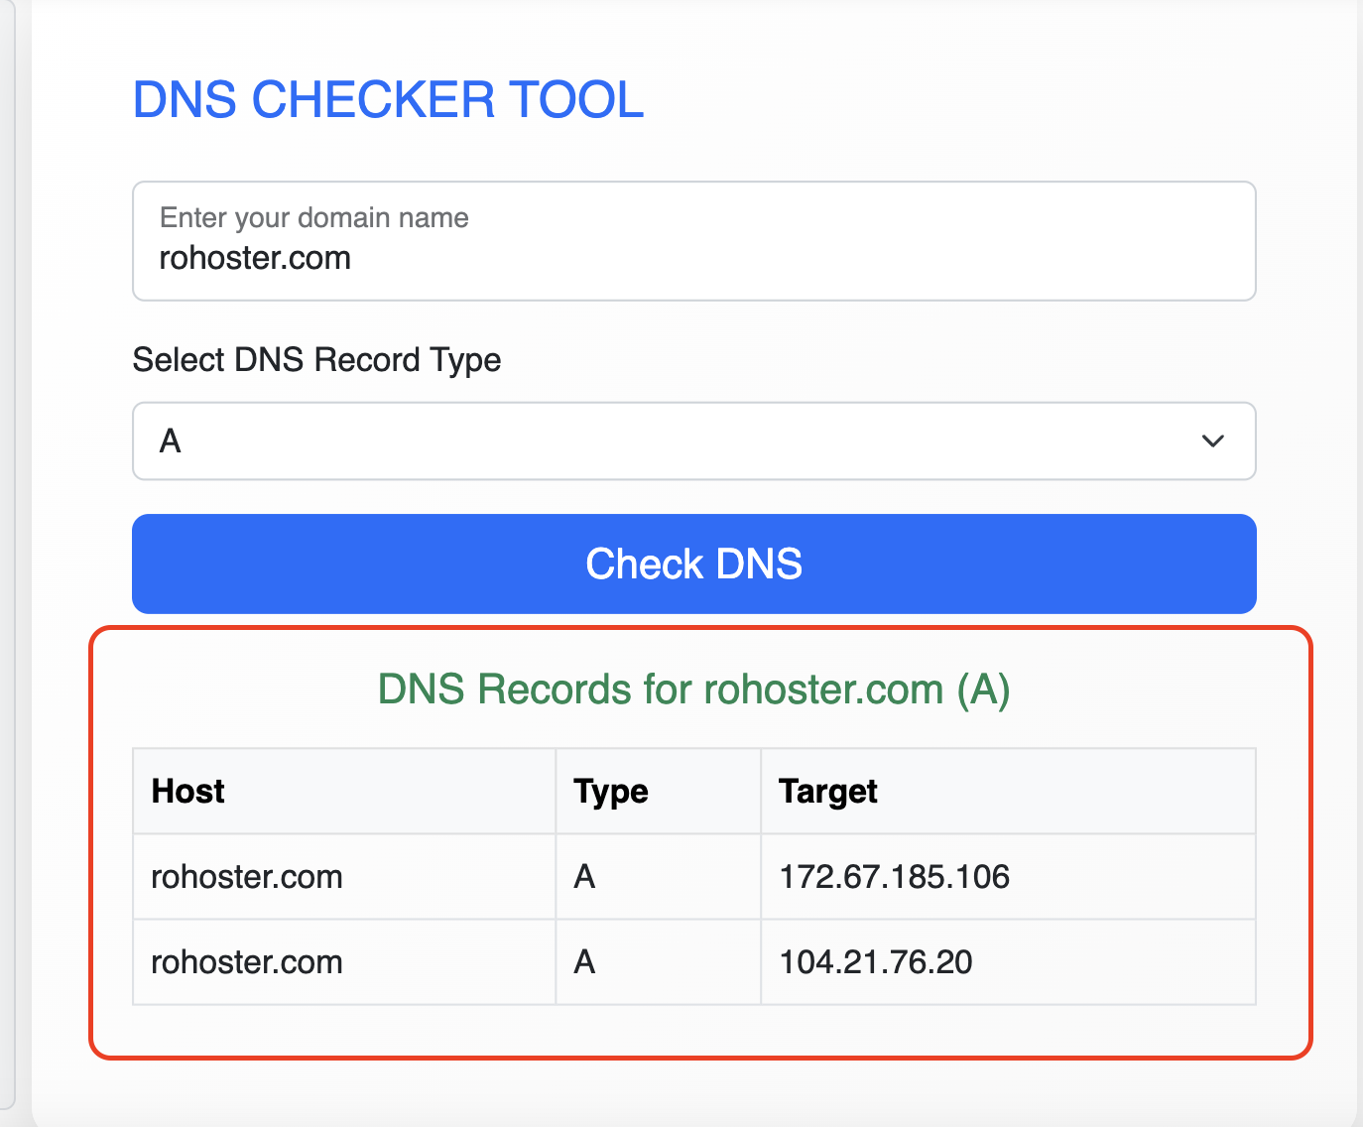Select rohoster.com host in first result row
Image resolution: width=1363 pixels, height=1127 pixels.
[247, 877]
